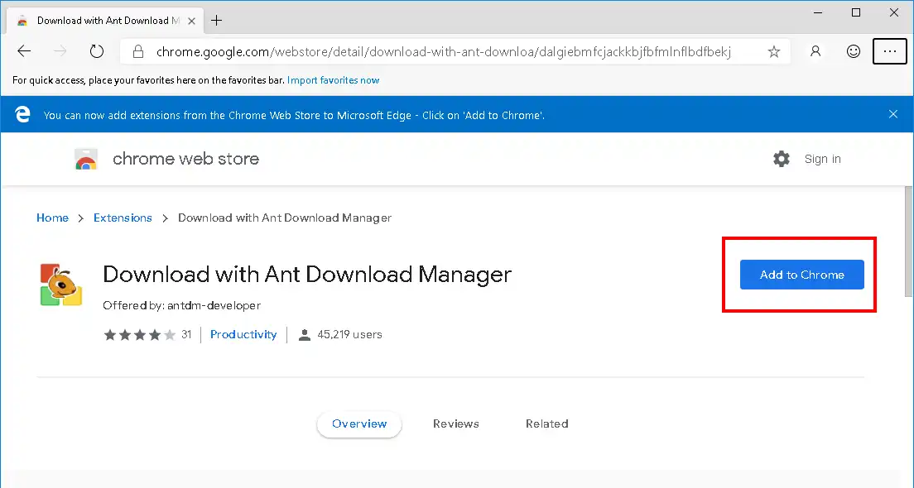Click the page vertical scrollbar
Image resolution: width=914 pixels, height=488 pixels.
pos(909,241)
